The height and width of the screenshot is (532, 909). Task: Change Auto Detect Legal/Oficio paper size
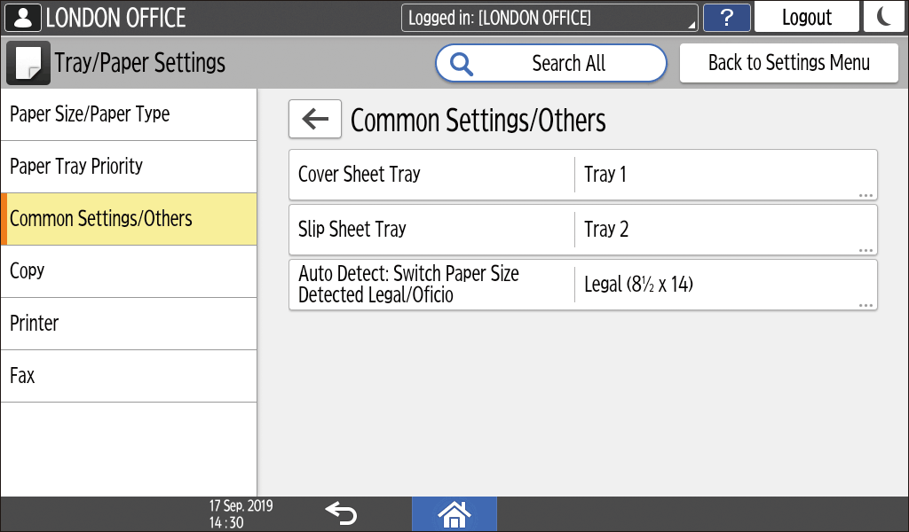click(583, 285)
